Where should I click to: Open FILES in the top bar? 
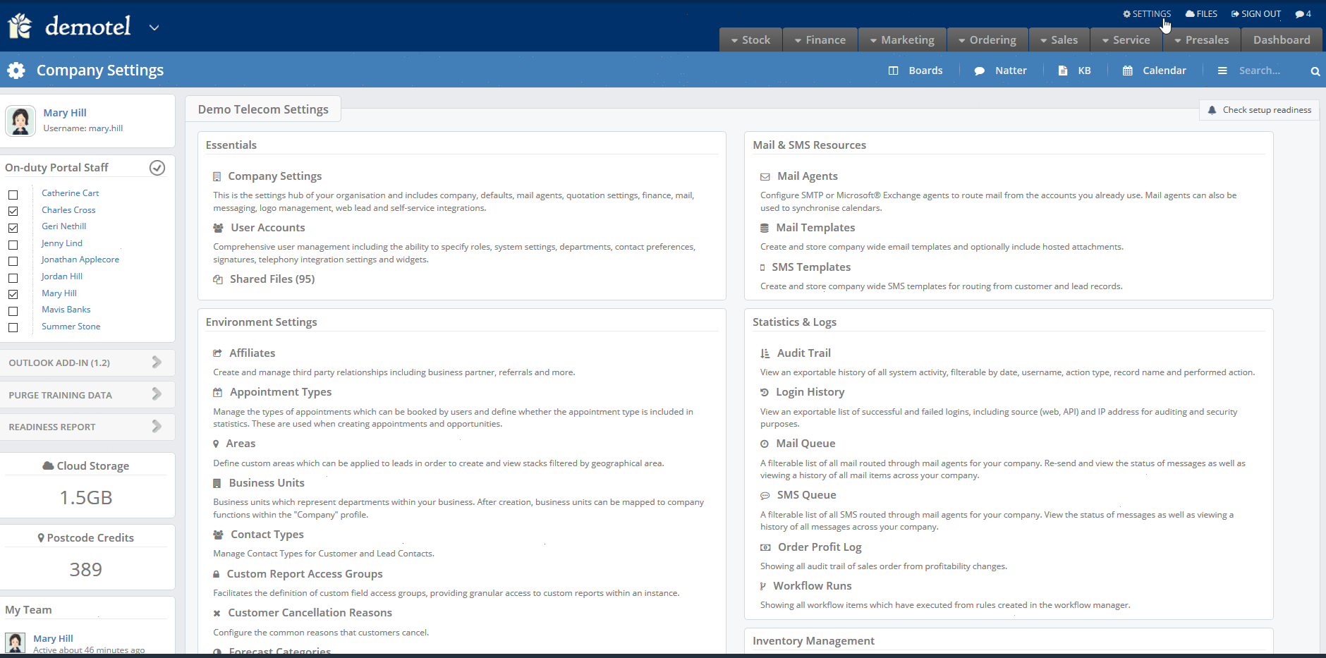pyautogui.click(x=1201, y=14)
